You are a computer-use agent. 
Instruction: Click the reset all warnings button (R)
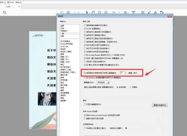(160, 105)
